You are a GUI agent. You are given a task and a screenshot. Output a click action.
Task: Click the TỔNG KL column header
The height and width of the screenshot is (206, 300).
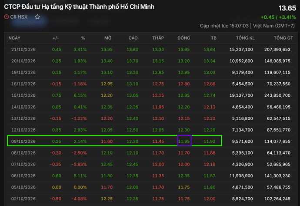(x=245, y=38)
